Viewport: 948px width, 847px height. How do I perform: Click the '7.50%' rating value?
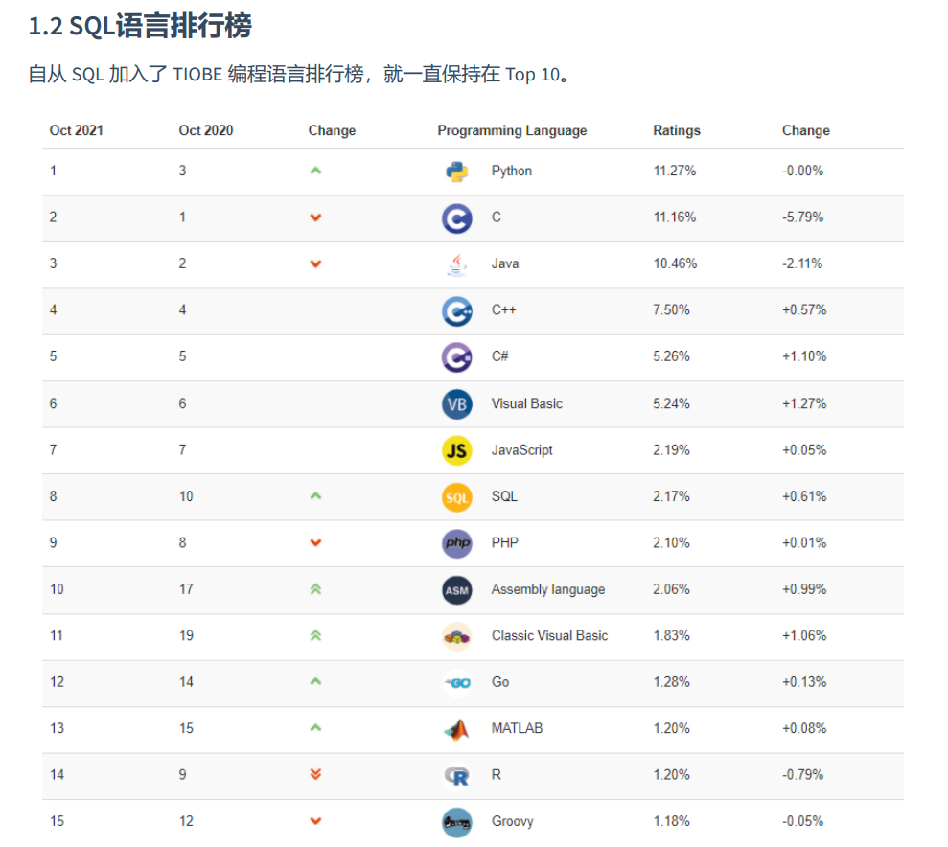pos(671,309)
